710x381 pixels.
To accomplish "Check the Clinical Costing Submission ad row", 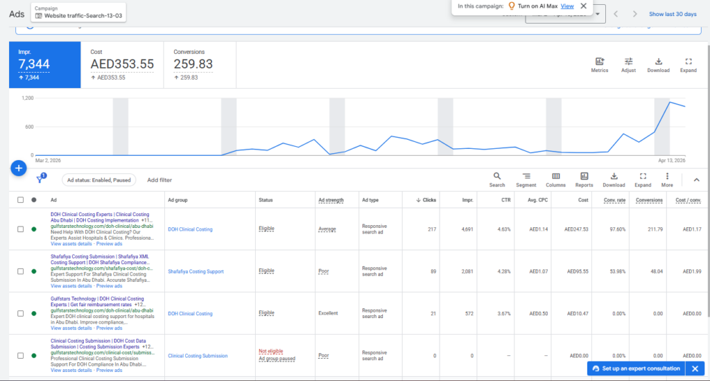I will click(20, 355).
